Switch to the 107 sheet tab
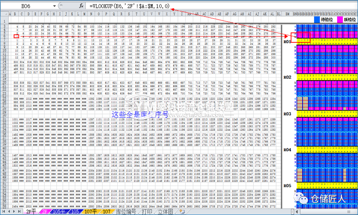The width and height of the screenshot is (358, 215). click(x=106, y=212)
